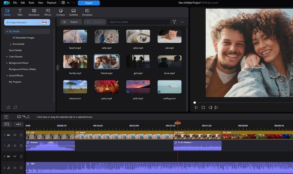Select the friend.mp4 thumbnail
Screen dimensions: 293x174
click(107, 61)
